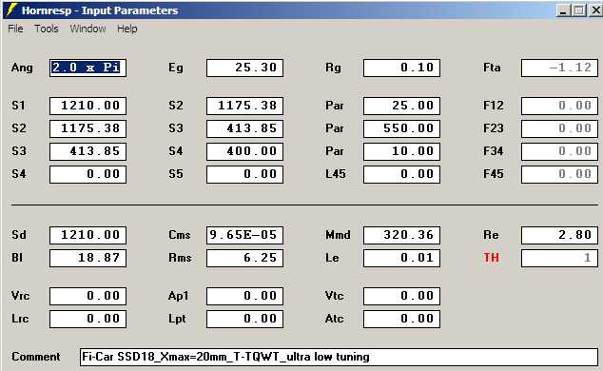Click the red TH label
The image size is (603, 371).
[x=491, y=257]
